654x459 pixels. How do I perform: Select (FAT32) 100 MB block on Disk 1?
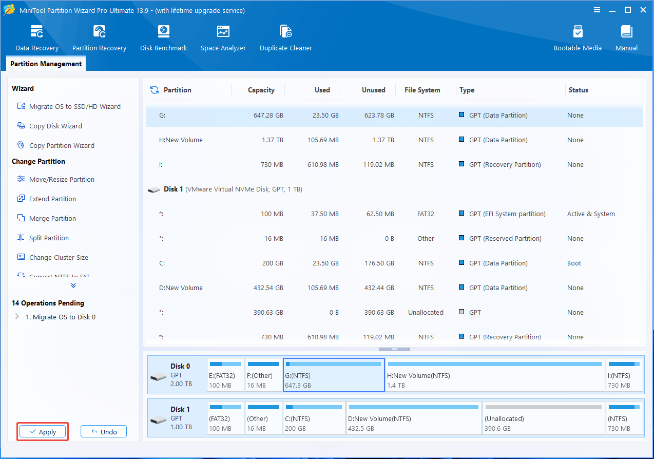pyautogui.click(x=225, y=418)
